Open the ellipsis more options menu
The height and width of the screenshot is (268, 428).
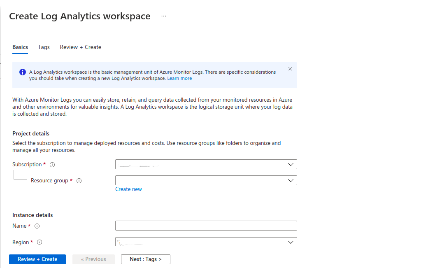(163, 16)
